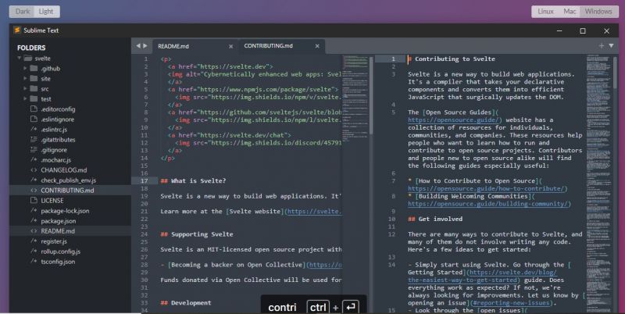
Task: Open the tab list dropdown arrow
Action: (x=611, y=46)
